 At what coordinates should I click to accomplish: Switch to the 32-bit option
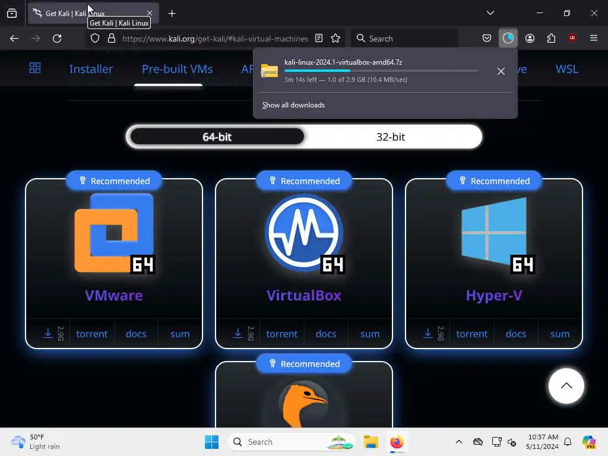click(x=391, y=137)
